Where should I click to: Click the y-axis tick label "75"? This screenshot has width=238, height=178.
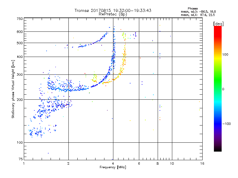click(x=21, y=159)
